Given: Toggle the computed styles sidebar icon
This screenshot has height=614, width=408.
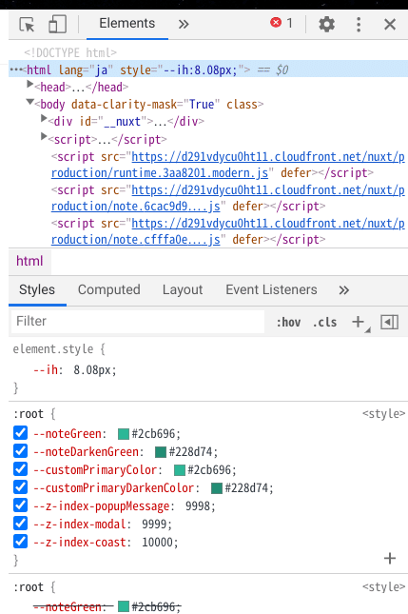Looking at the screenshot, I should tap(389, 322).
